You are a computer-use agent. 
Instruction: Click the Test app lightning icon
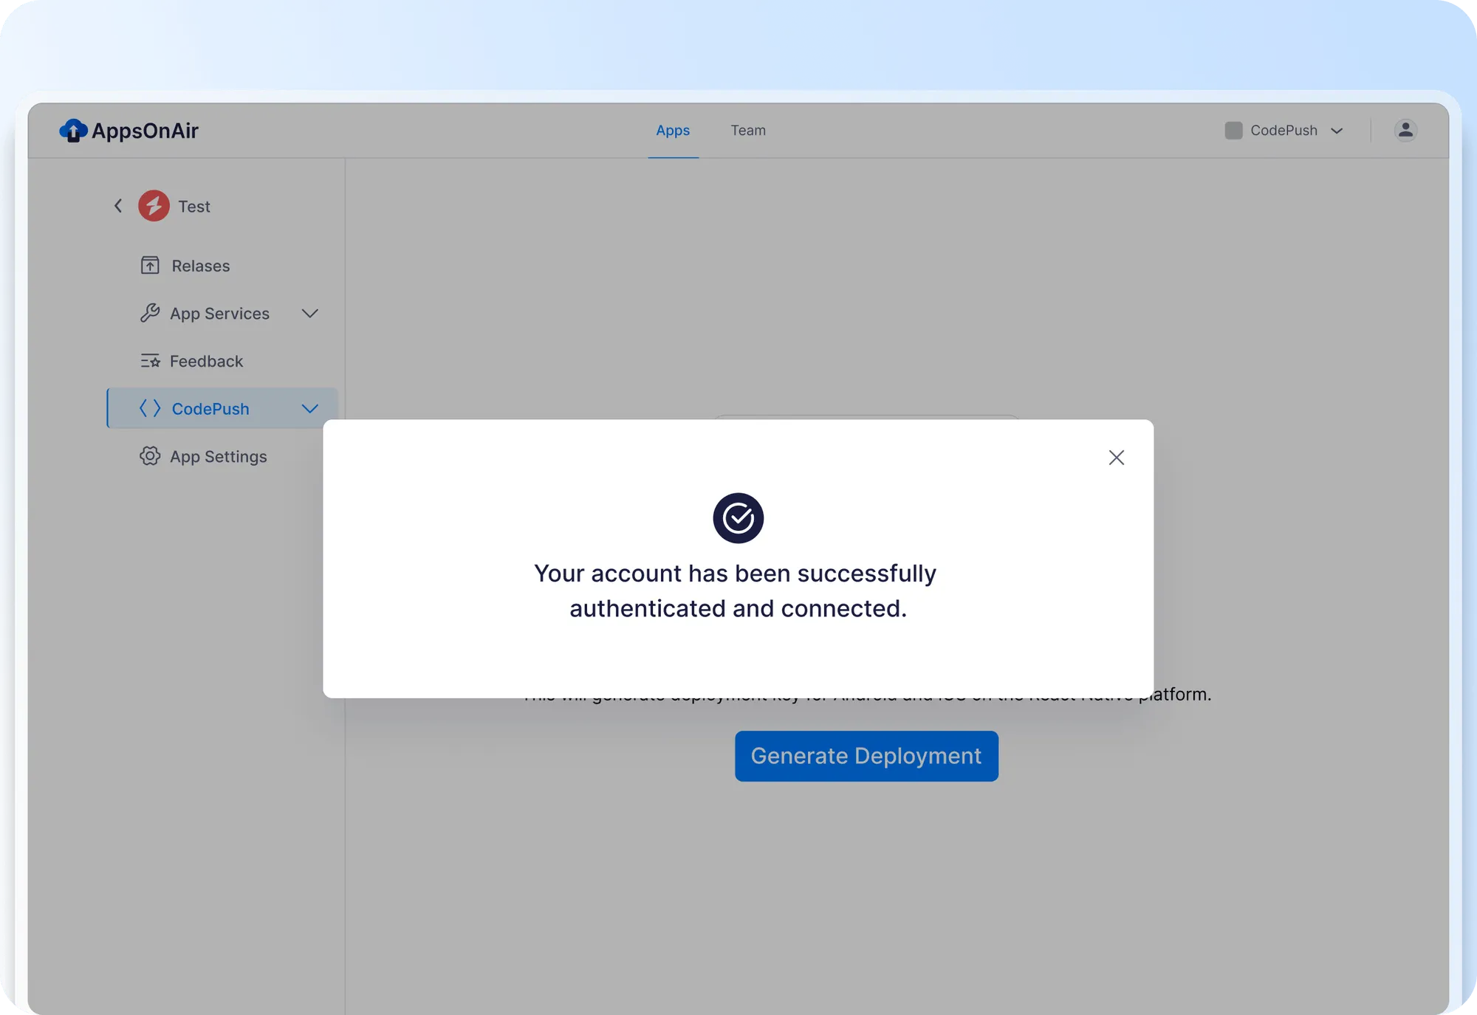pos(154,206)
